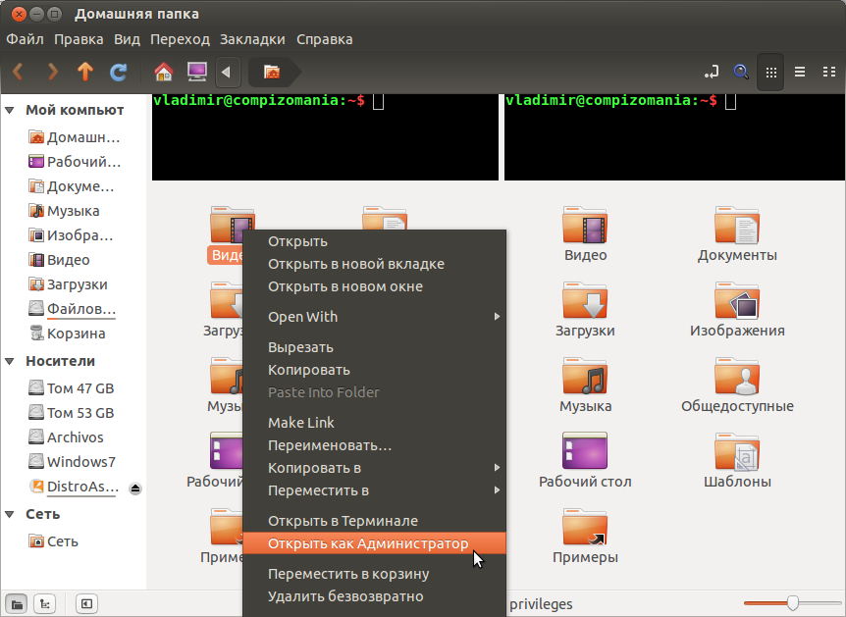Viewport: 846px width, 617px height.
Task: Open Докуме… in sidebar
Action: pos(71,186)
